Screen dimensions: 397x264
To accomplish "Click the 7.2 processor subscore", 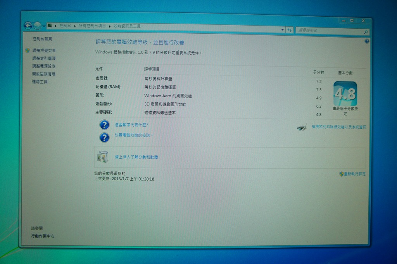I will tap(319, 81).
